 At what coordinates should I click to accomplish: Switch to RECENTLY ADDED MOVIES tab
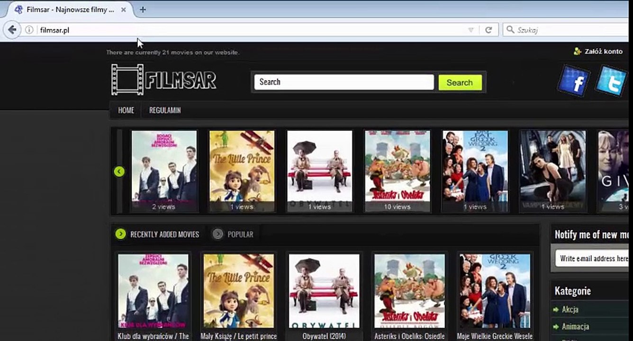[164, 234]
